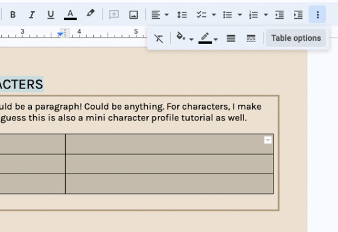
Task: Click the add comment icon
Action: (x=114, y=14)
